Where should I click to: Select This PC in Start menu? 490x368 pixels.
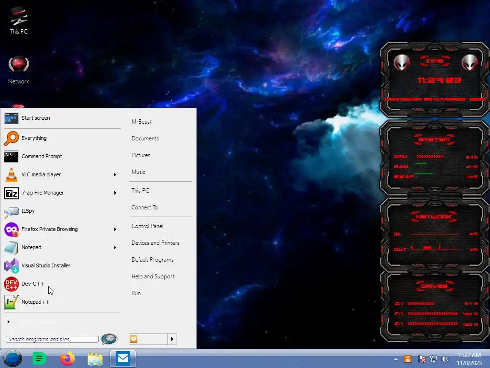140,191
